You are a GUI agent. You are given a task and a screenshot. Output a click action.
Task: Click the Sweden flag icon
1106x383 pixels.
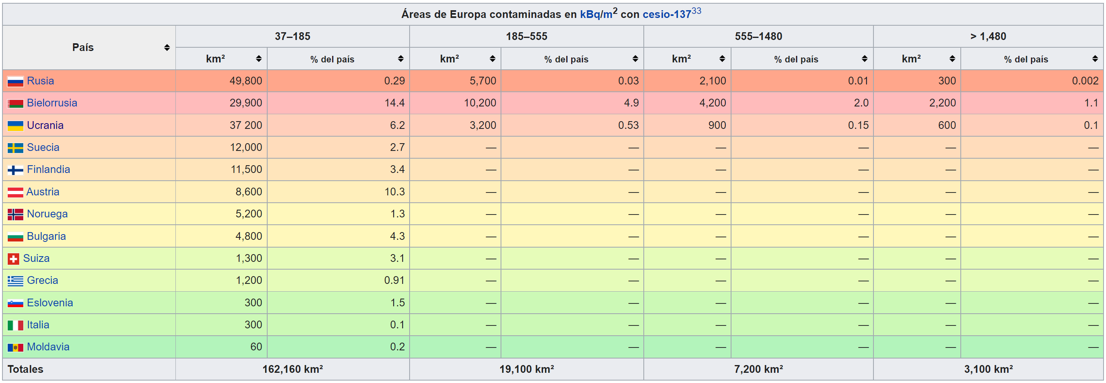click(15, 148)
